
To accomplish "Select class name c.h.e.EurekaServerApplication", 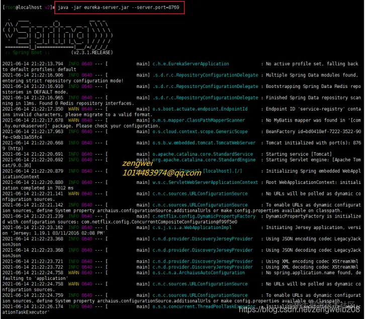I will click(x=191, y=64).
